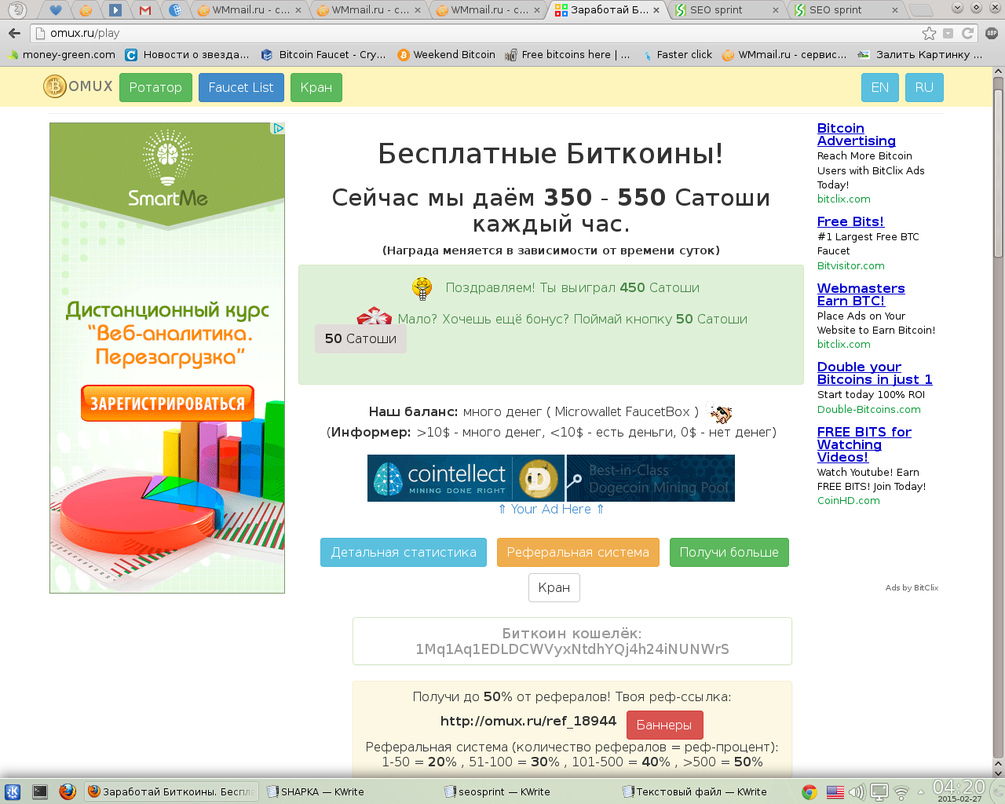Switch to the pinned globe tab
1005x804 pixels.
(x=175, y=10)
